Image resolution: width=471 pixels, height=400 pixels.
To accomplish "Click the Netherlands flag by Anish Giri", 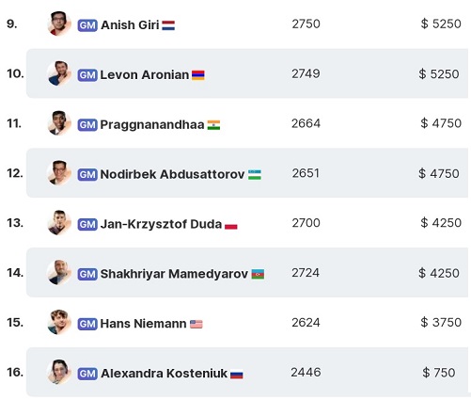I will tap(168, 25).
